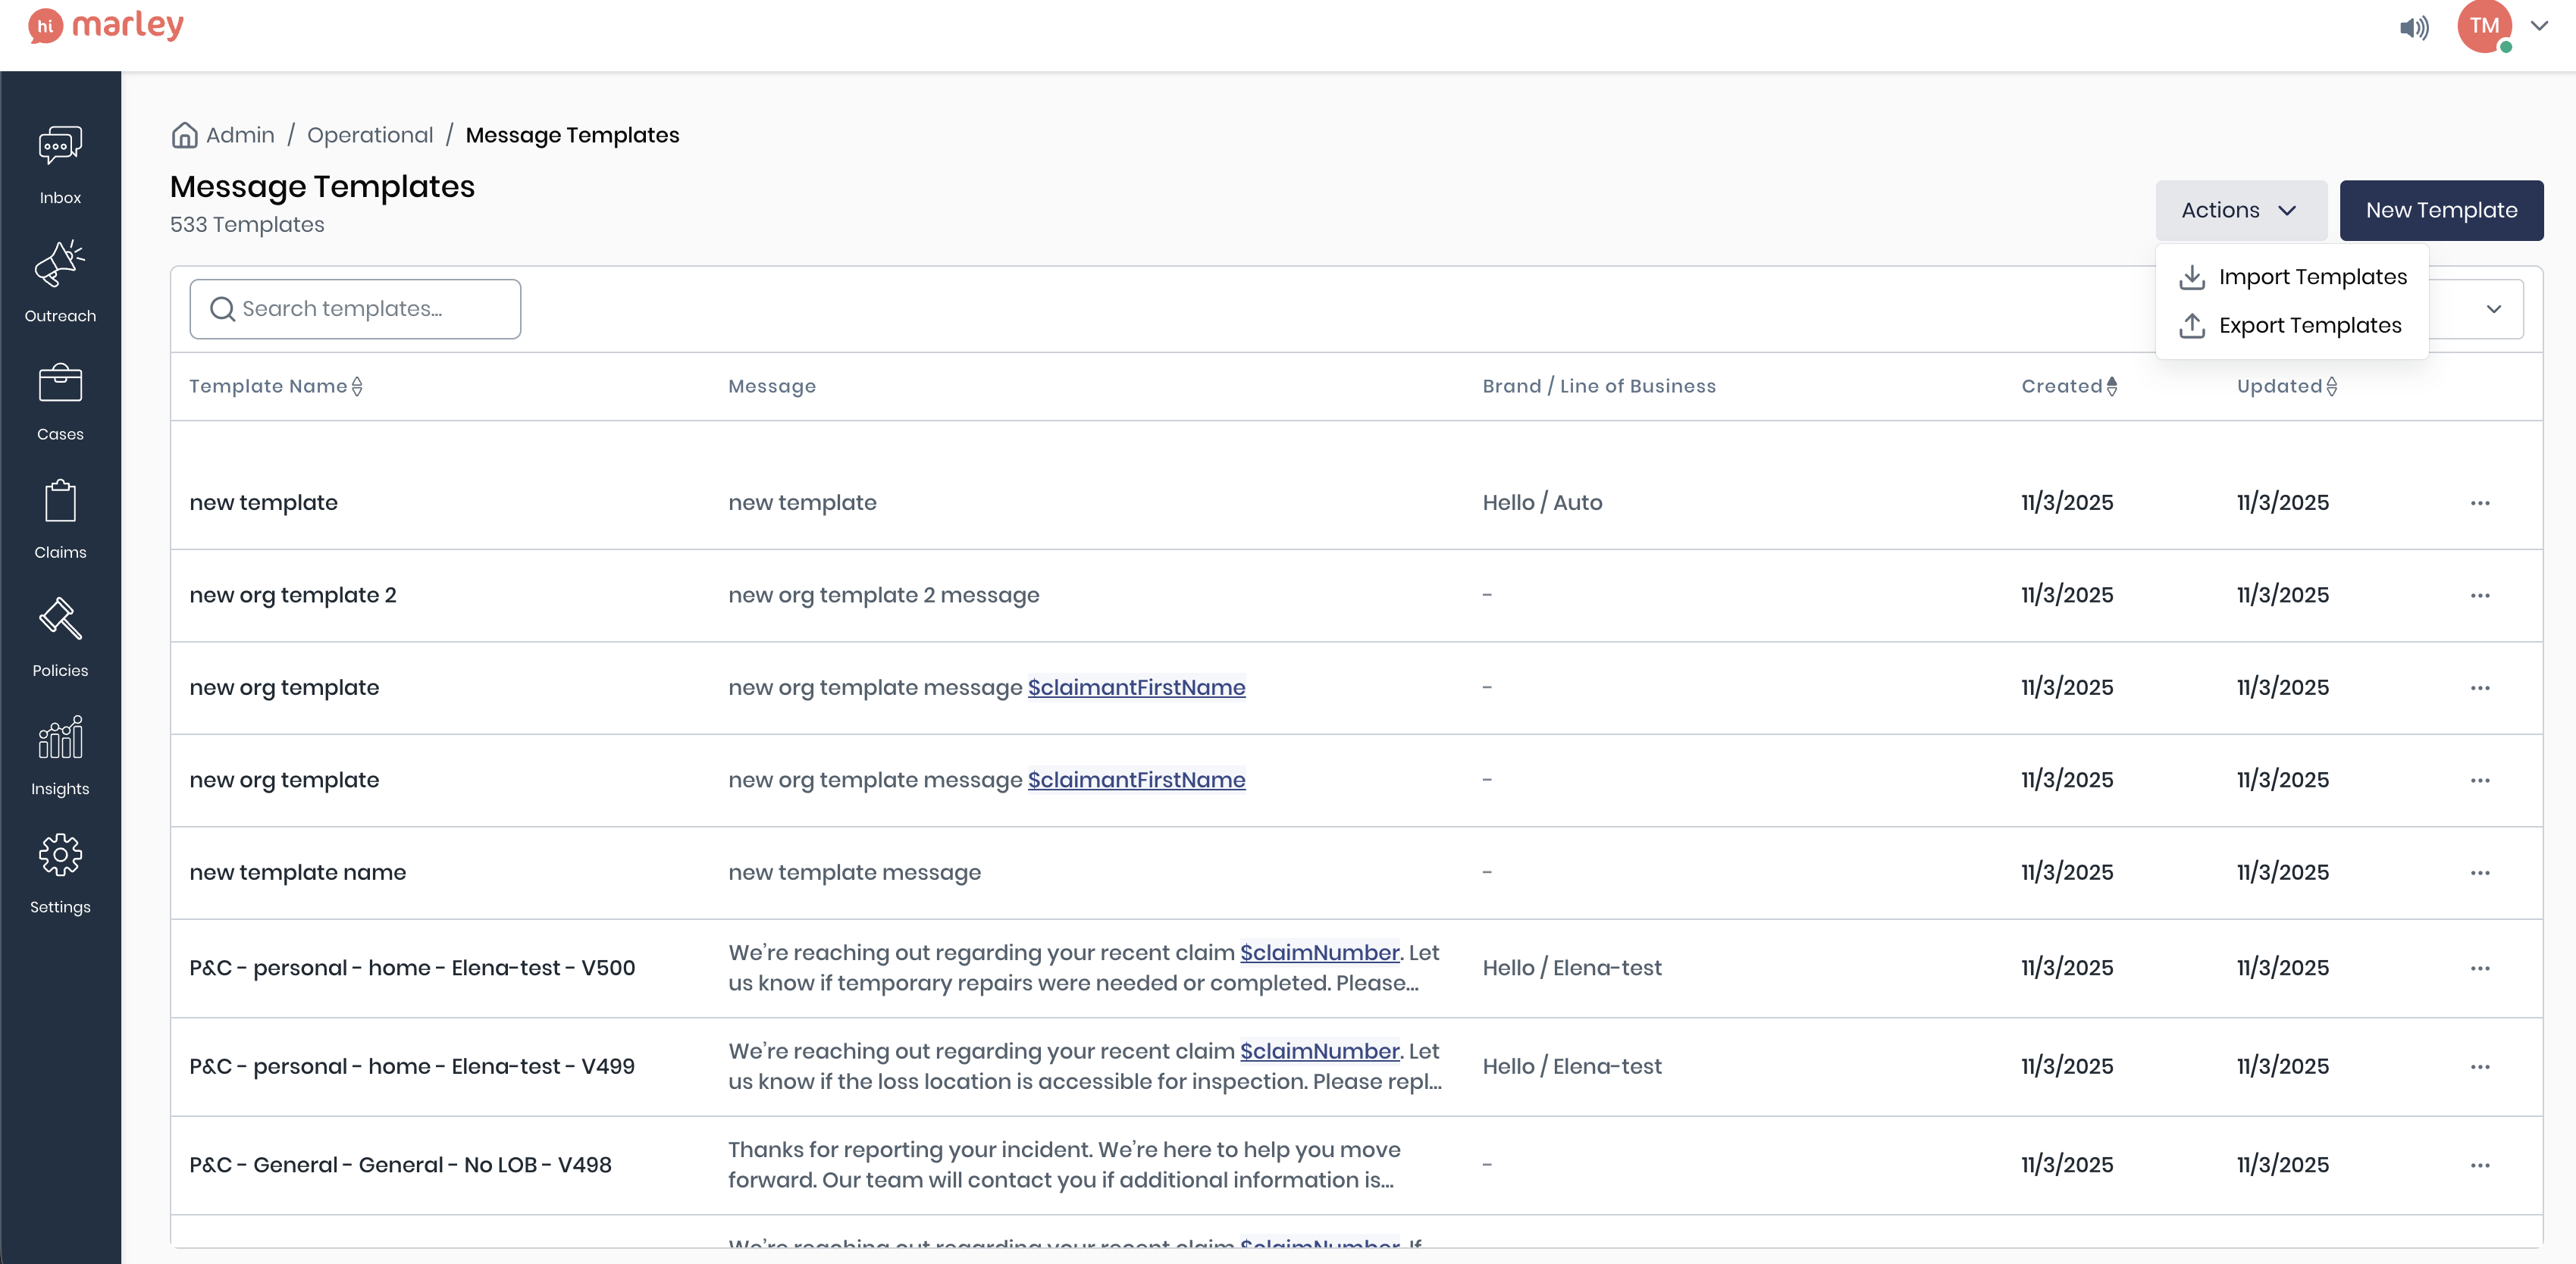
Task: Sort by Updated date column
Action: pyautogui.click(x=2286, y=386)
